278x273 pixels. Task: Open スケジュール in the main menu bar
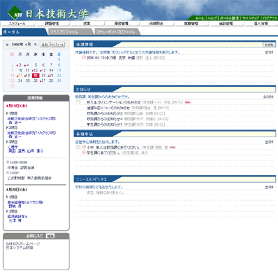17,24
